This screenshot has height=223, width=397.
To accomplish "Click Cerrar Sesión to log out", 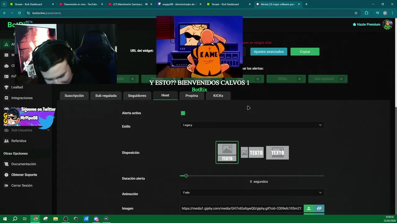I will [22, 186].
